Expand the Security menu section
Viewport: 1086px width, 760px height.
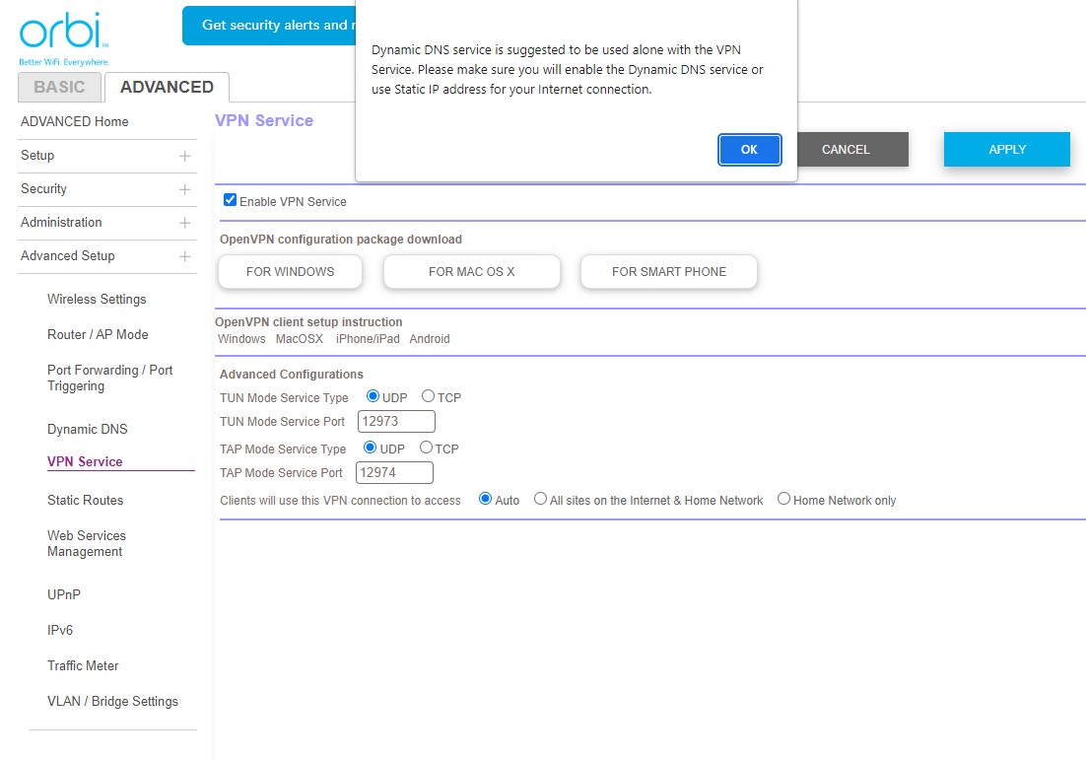click(184, 189)
